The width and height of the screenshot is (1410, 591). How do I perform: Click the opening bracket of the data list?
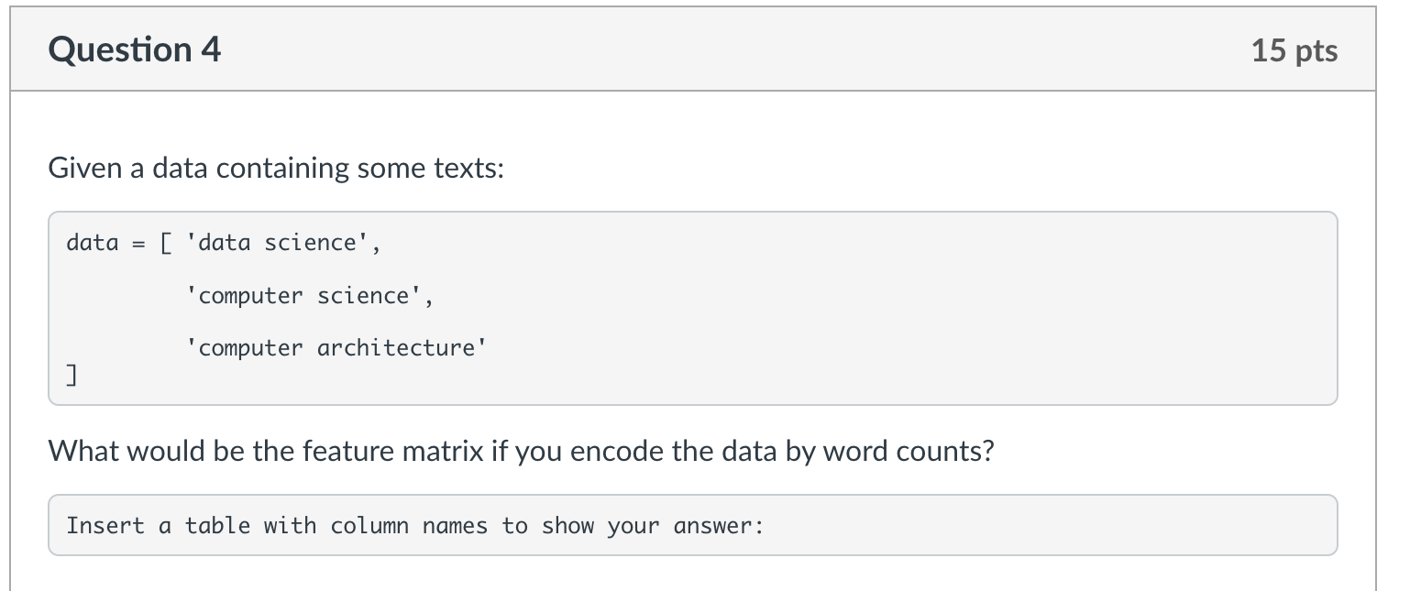point(166,243)
